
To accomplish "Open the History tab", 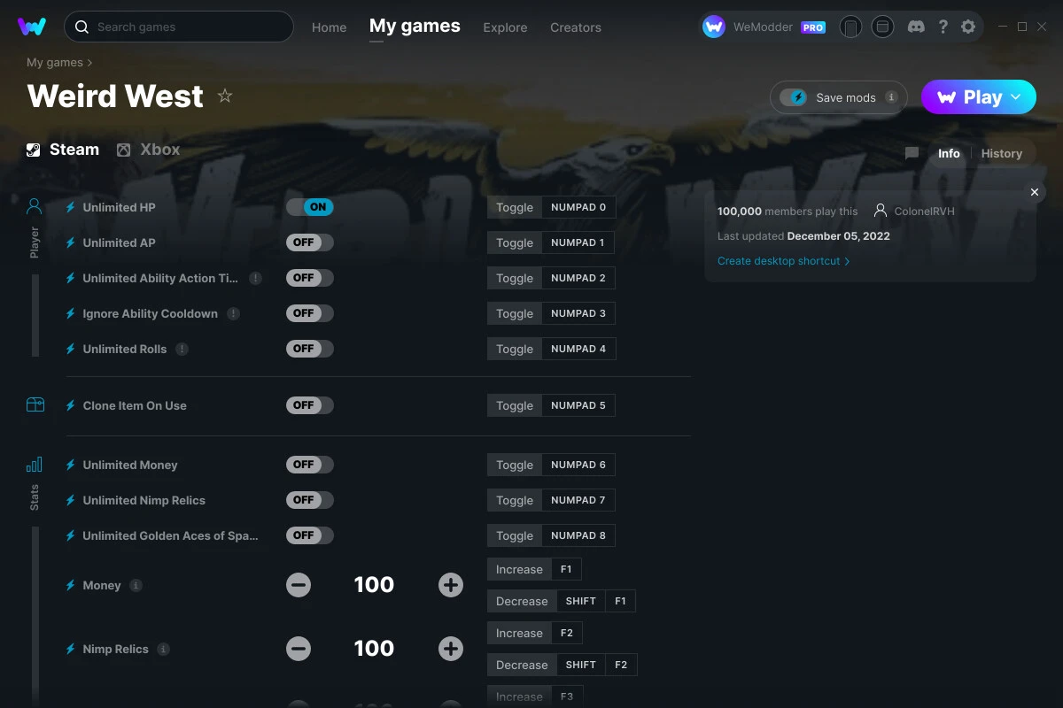I will 1002,153.
